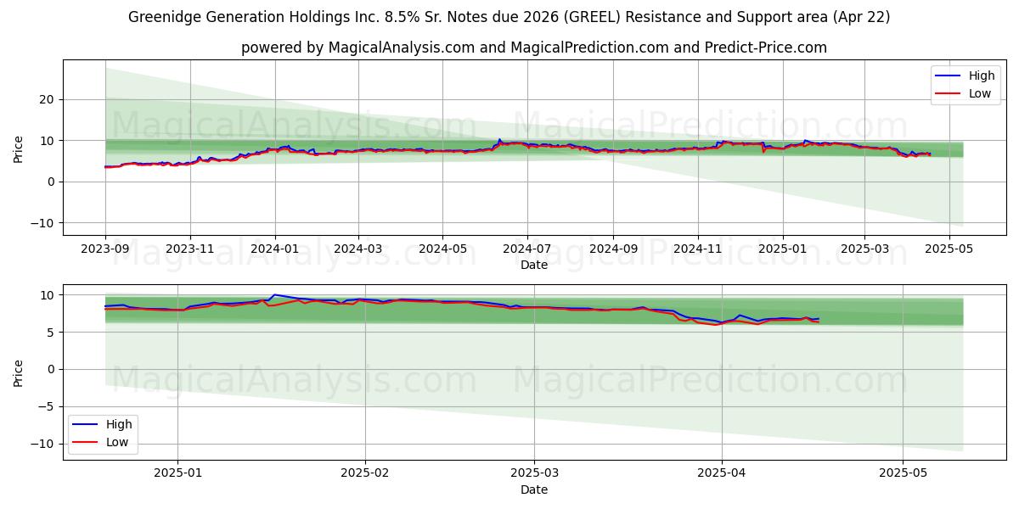
Task: Click the 2023-09 tick label
Action: [x=105, y=249]
